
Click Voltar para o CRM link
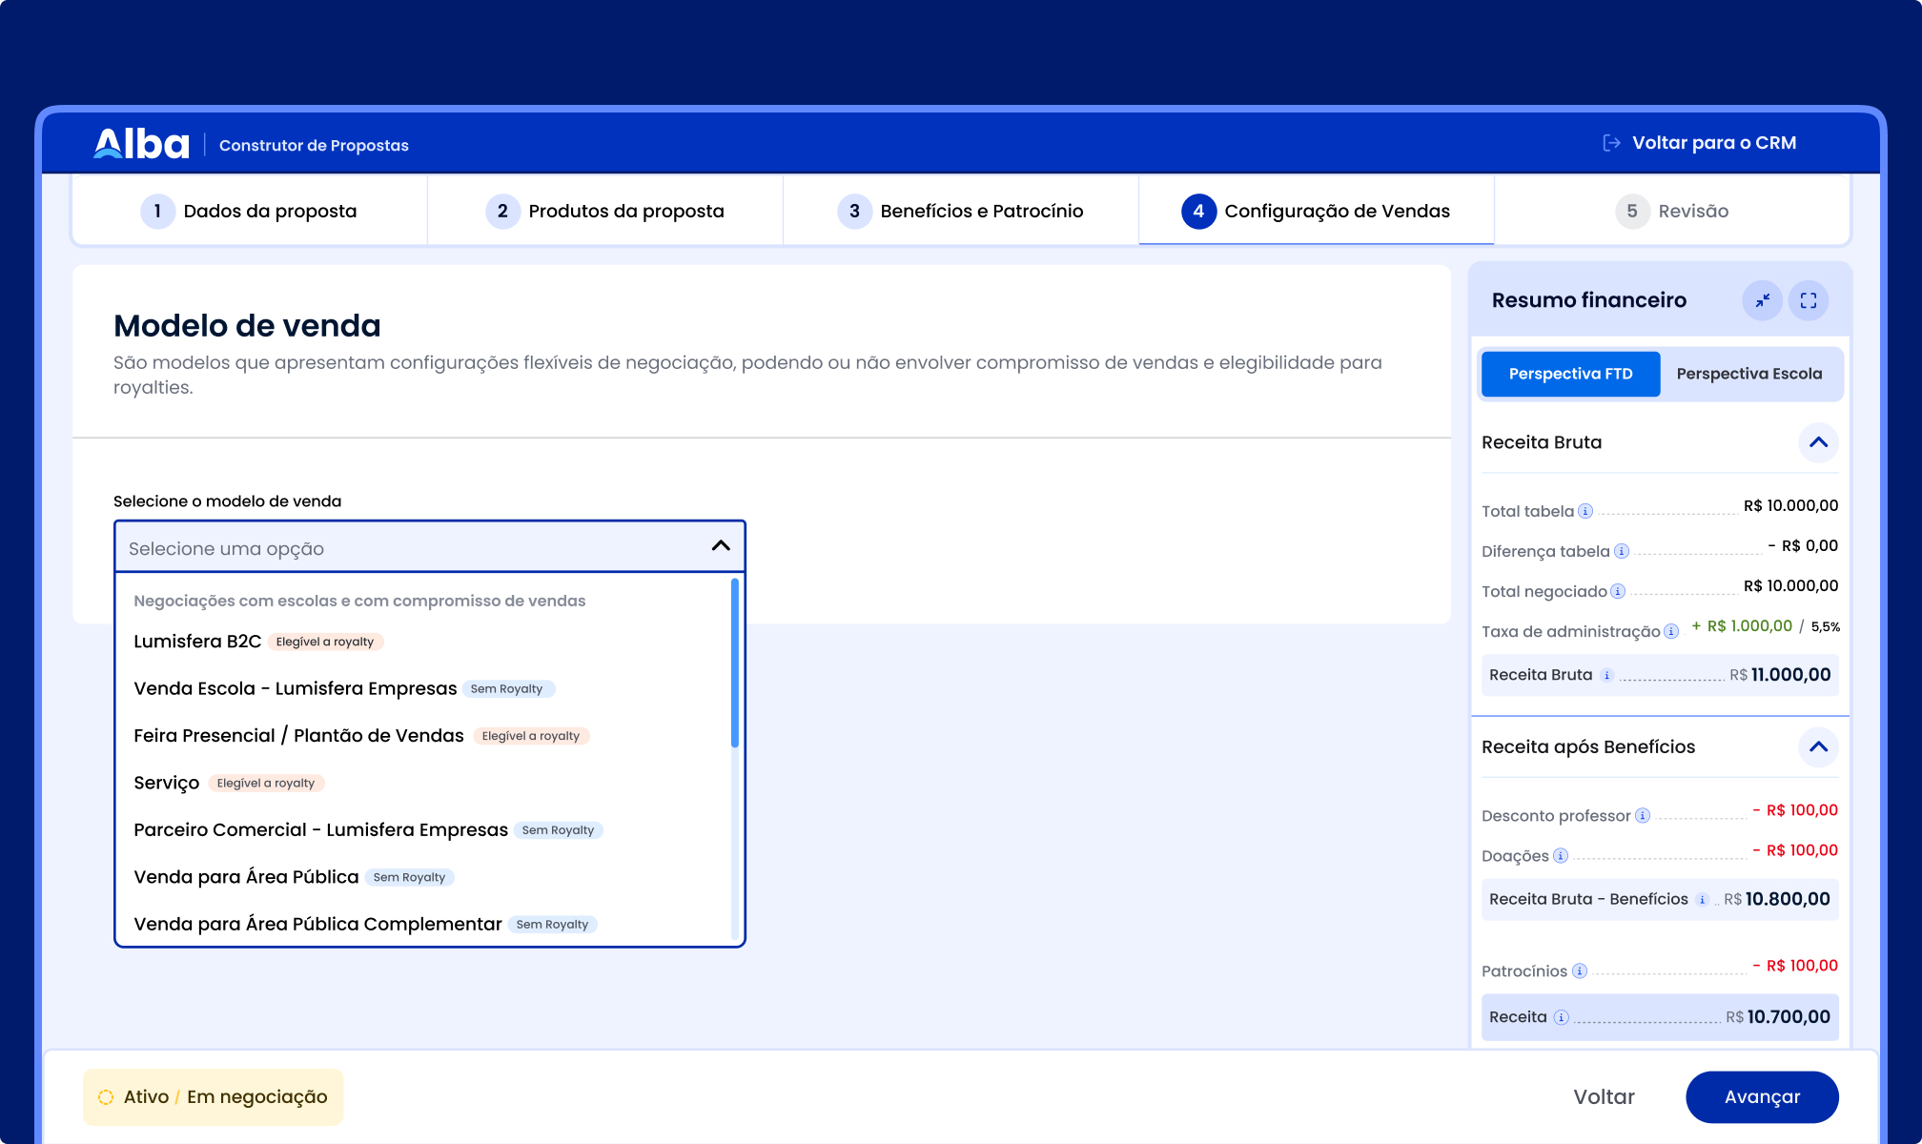click(1700, 143)
